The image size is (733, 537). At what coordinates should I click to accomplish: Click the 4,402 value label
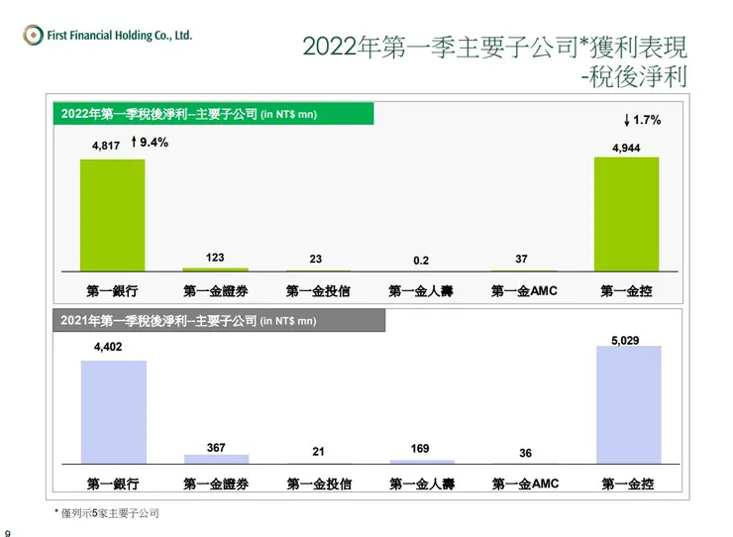[108, 347]
